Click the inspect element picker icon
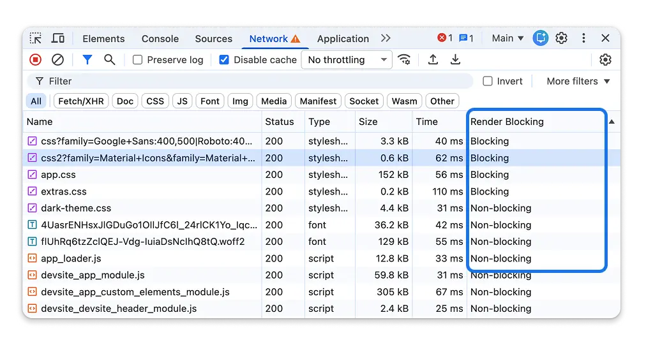This screenshot has width=646, height=345. pyautogui.click(x=36, y=38)
